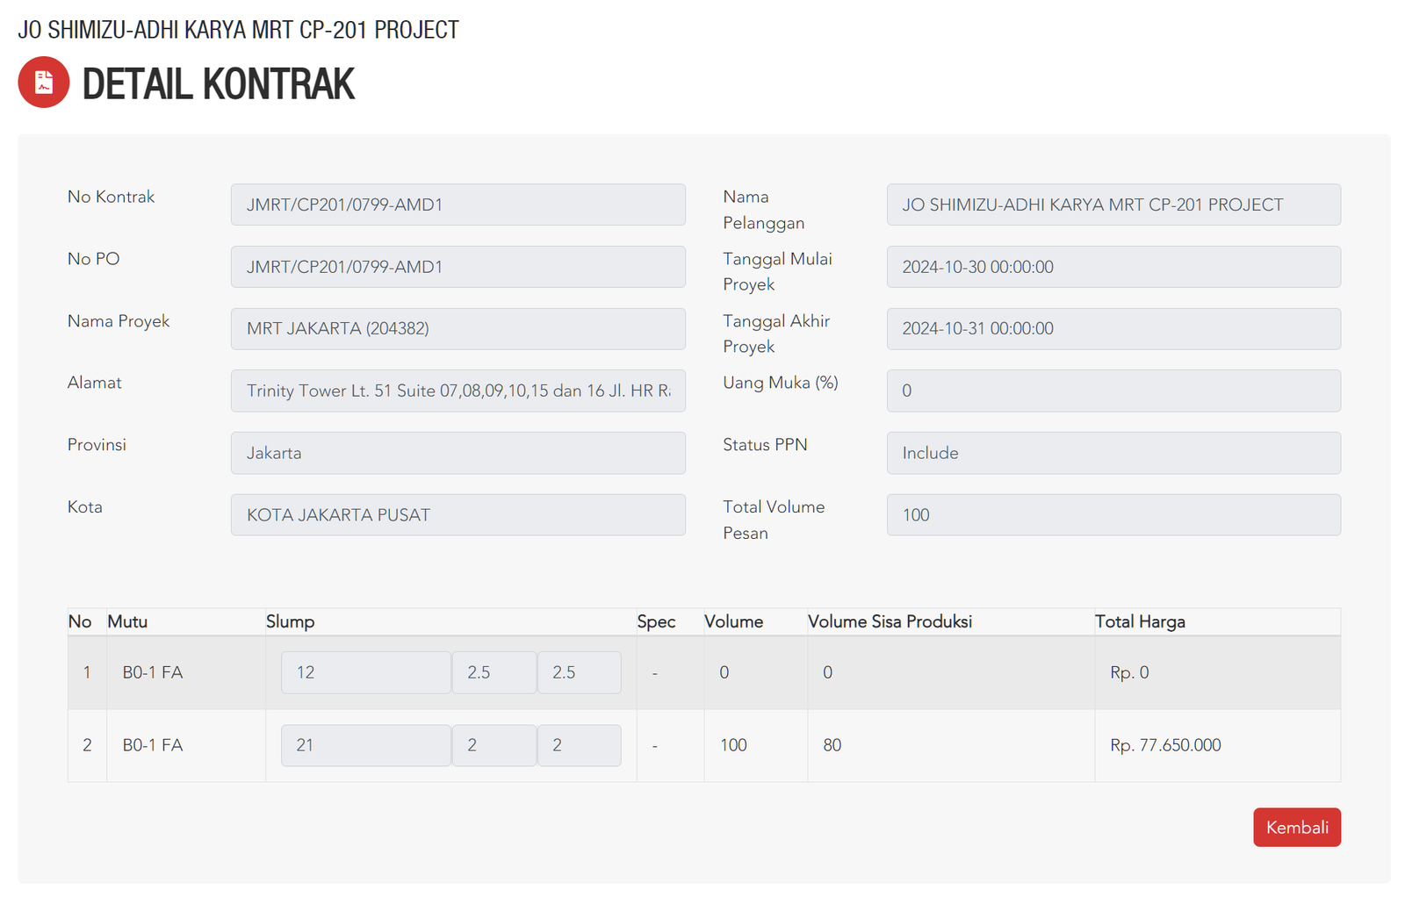Viewport: 1405px width, 897px height.
Task: Click the No Kontrak input field
Action: 458,205
